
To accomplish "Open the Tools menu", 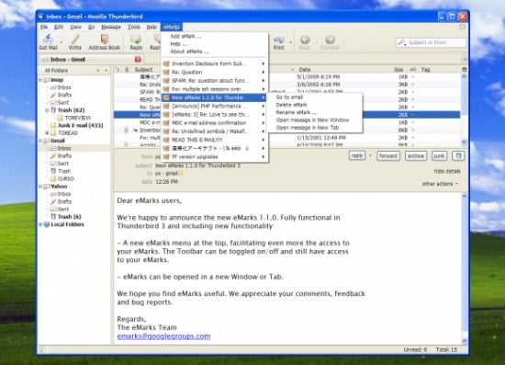I will coord(134,27).
